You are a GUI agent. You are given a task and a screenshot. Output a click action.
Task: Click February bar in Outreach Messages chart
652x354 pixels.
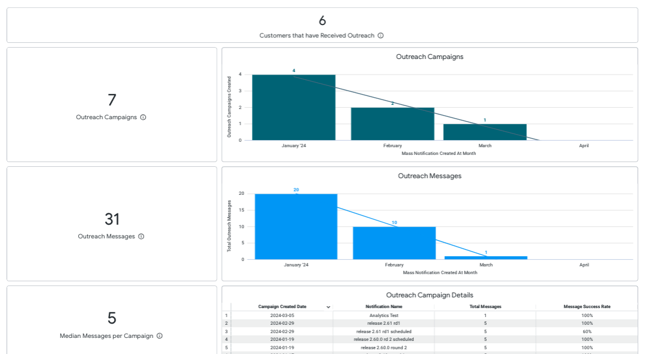click(x=394, y=243)
